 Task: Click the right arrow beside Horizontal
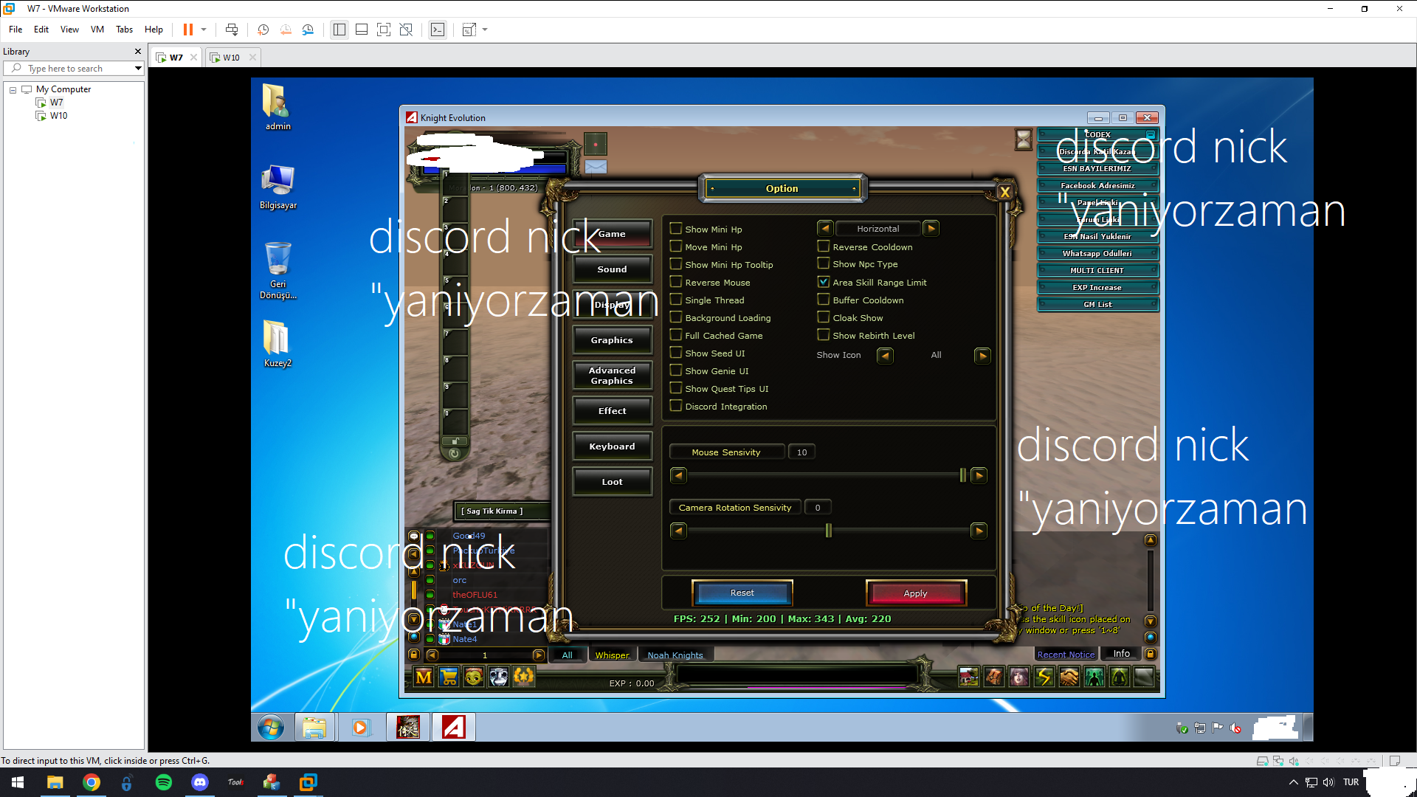(931, 229)
